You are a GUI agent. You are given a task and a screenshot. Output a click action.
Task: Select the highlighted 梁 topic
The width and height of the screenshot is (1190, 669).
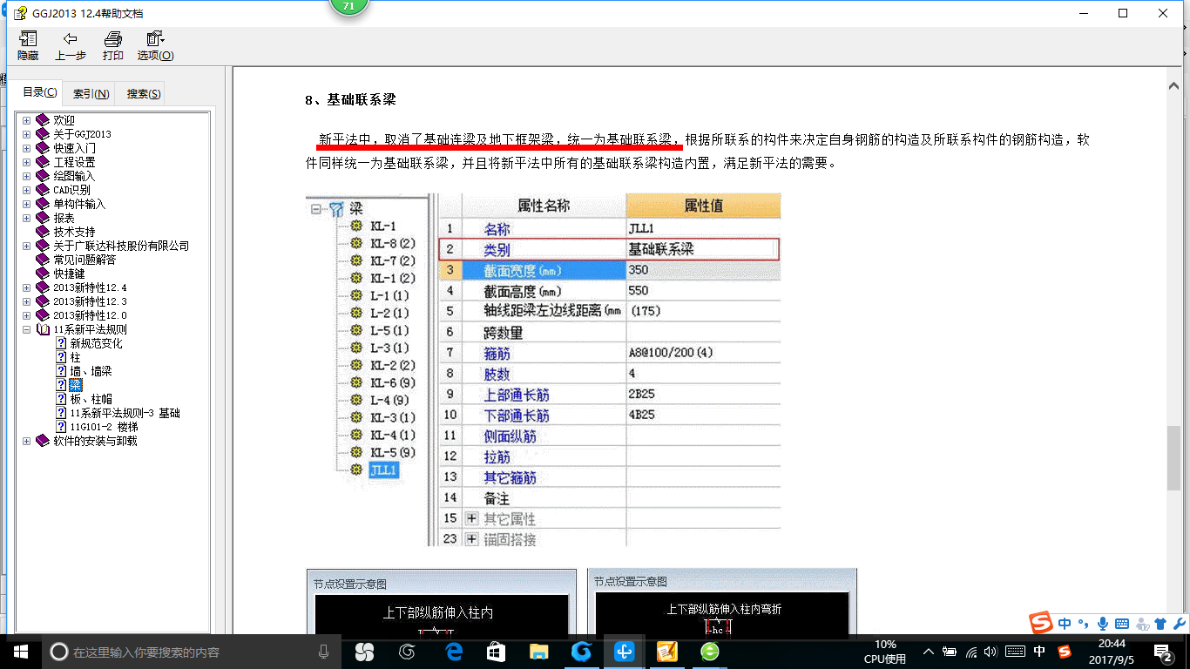click(x=76, y=385)
